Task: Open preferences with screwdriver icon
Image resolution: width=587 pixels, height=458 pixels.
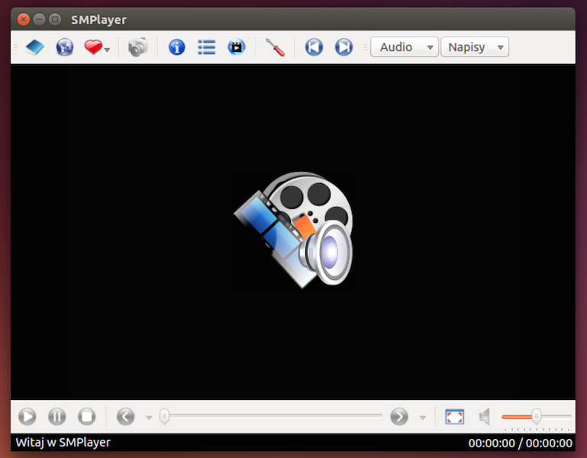Action: pyautogui.click(x=275, y=47)
